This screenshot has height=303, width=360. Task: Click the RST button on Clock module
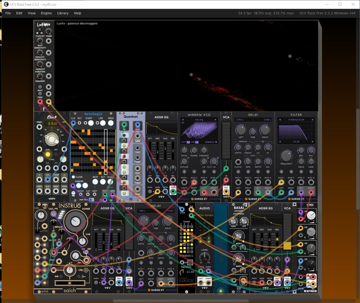(56, 154)
